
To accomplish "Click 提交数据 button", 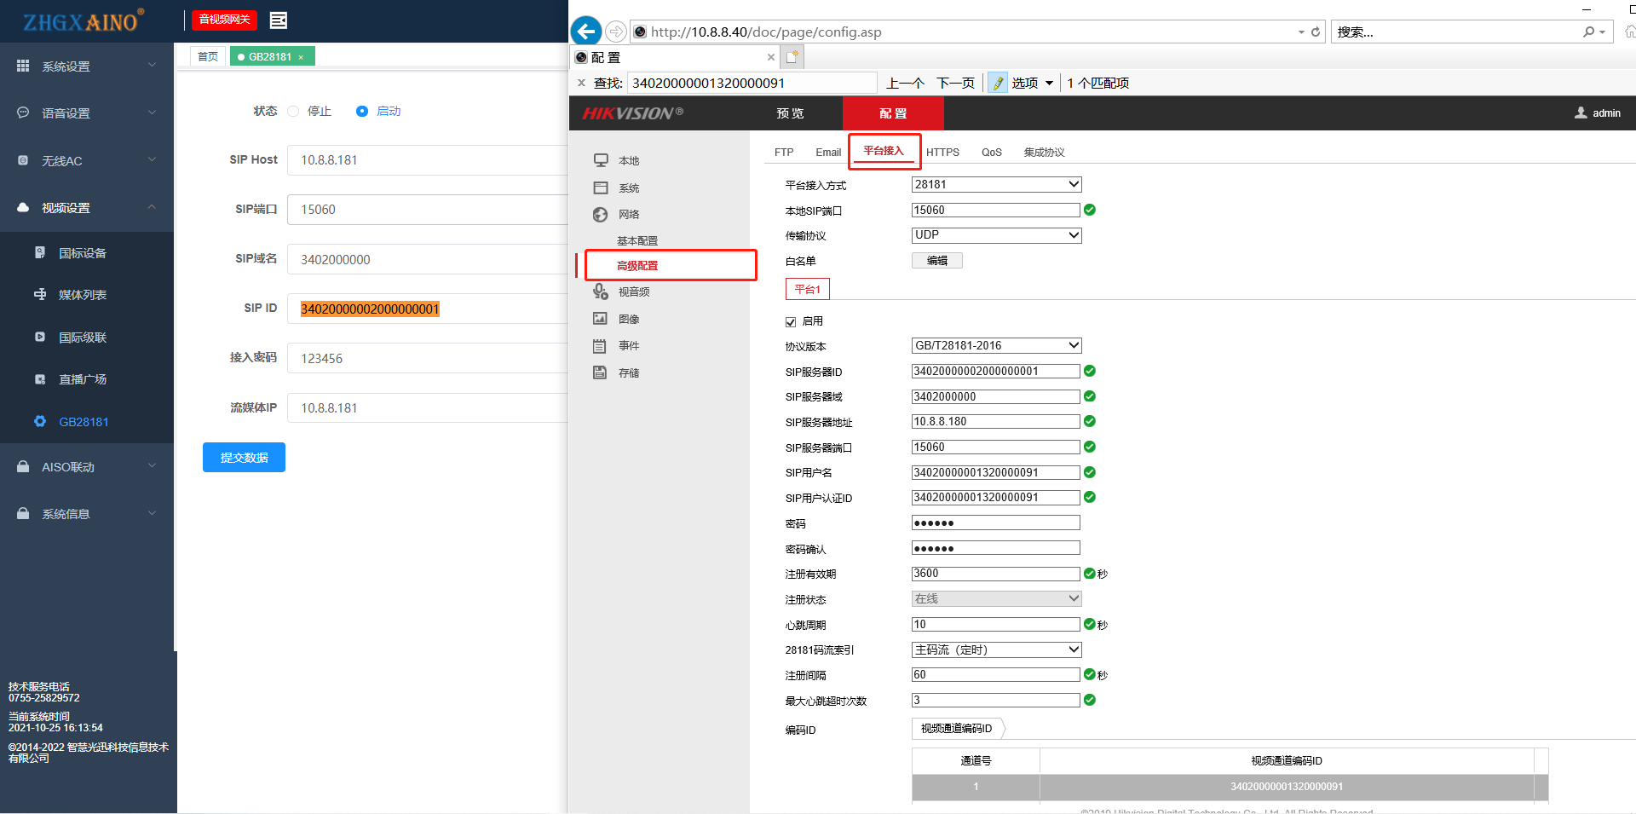I will point(244,457).
